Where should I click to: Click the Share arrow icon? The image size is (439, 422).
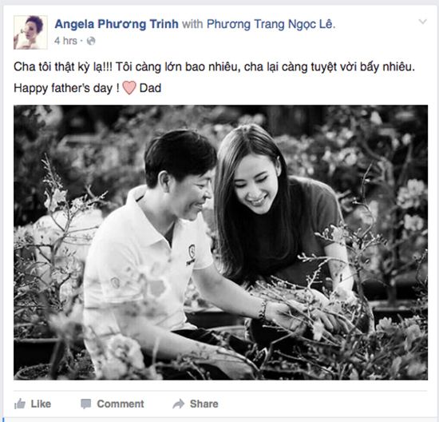[x=179, y=404]
